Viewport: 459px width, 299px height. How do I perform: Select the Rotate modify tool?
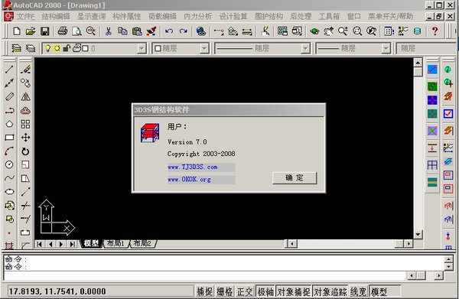click(25, 151)
